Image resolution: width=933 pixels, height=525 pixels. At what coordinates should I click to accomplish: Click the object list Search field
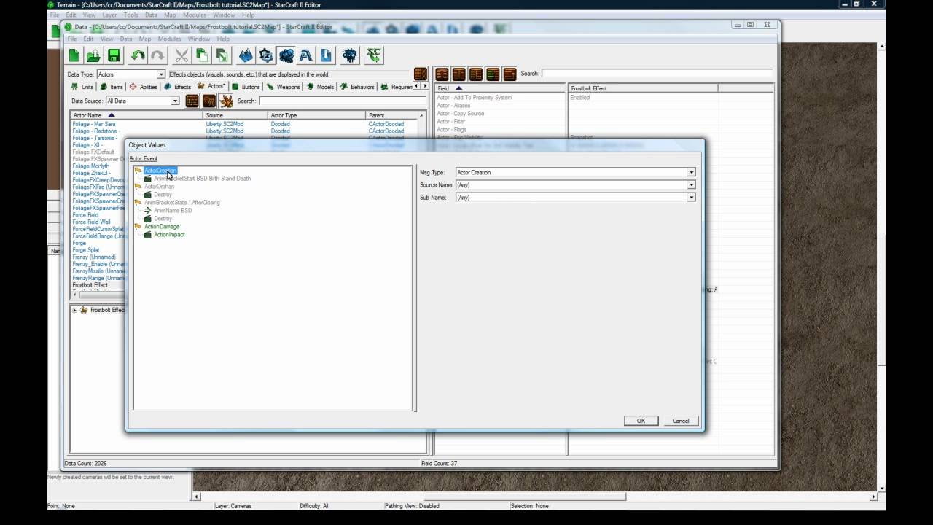point(343,101)
